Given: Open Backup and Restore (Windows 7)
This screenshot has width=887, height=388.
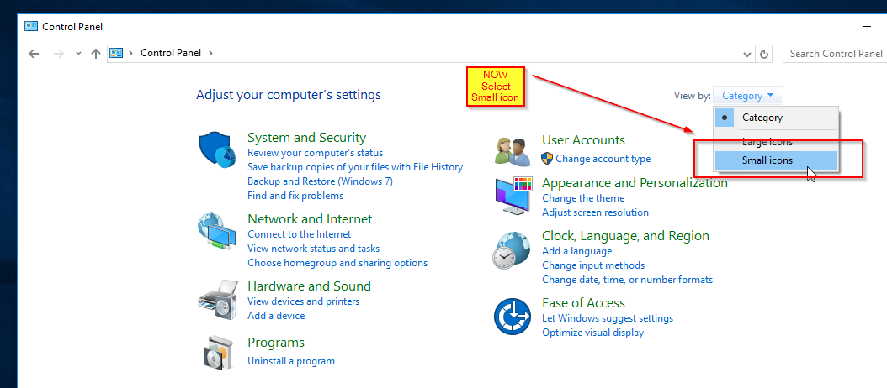Looking at the screenshot, I should [x=320, y=181].
